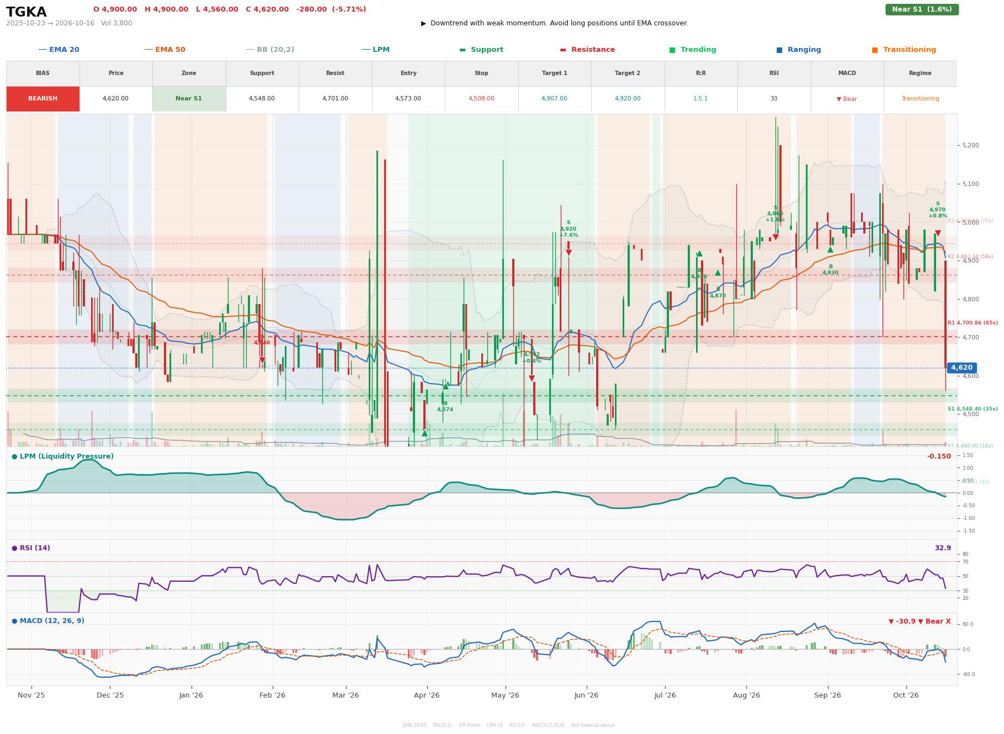Click the Near S1 (1.6%) badge
Screen dimensions: 1004x734
(x=922, y=9)
